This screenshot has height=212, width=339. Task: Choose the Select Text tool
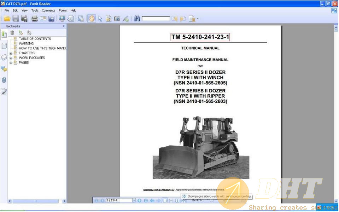(109, 19)
